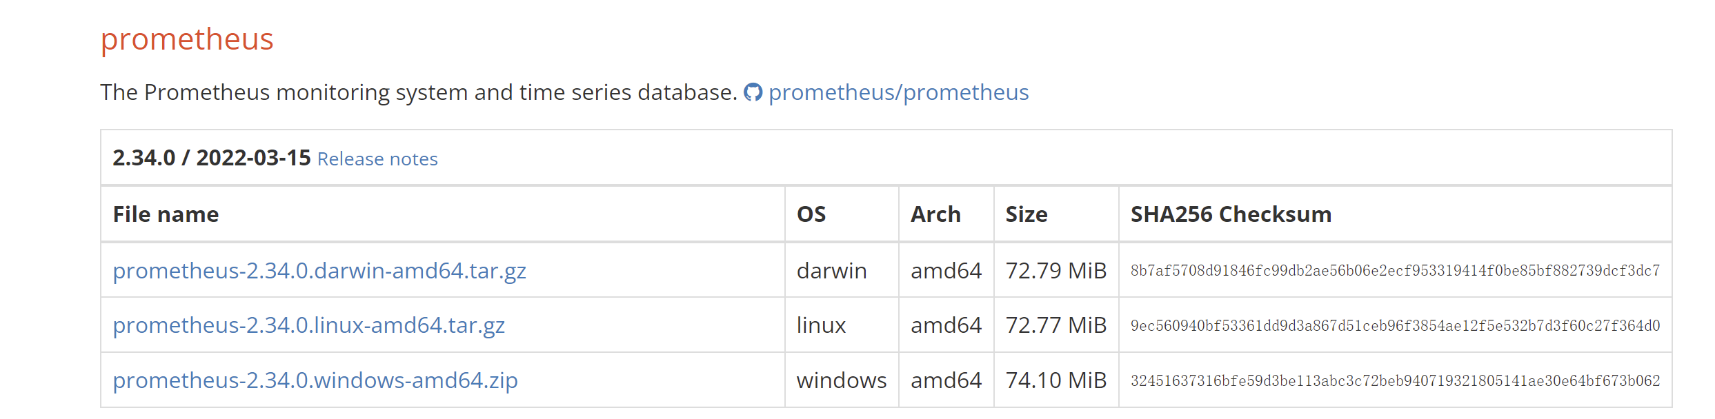Screen dimensions: 1715x419
Task: Download prometheus-2.34.0.linux-amd64.tar.gz
Action: tap(308, 325)
